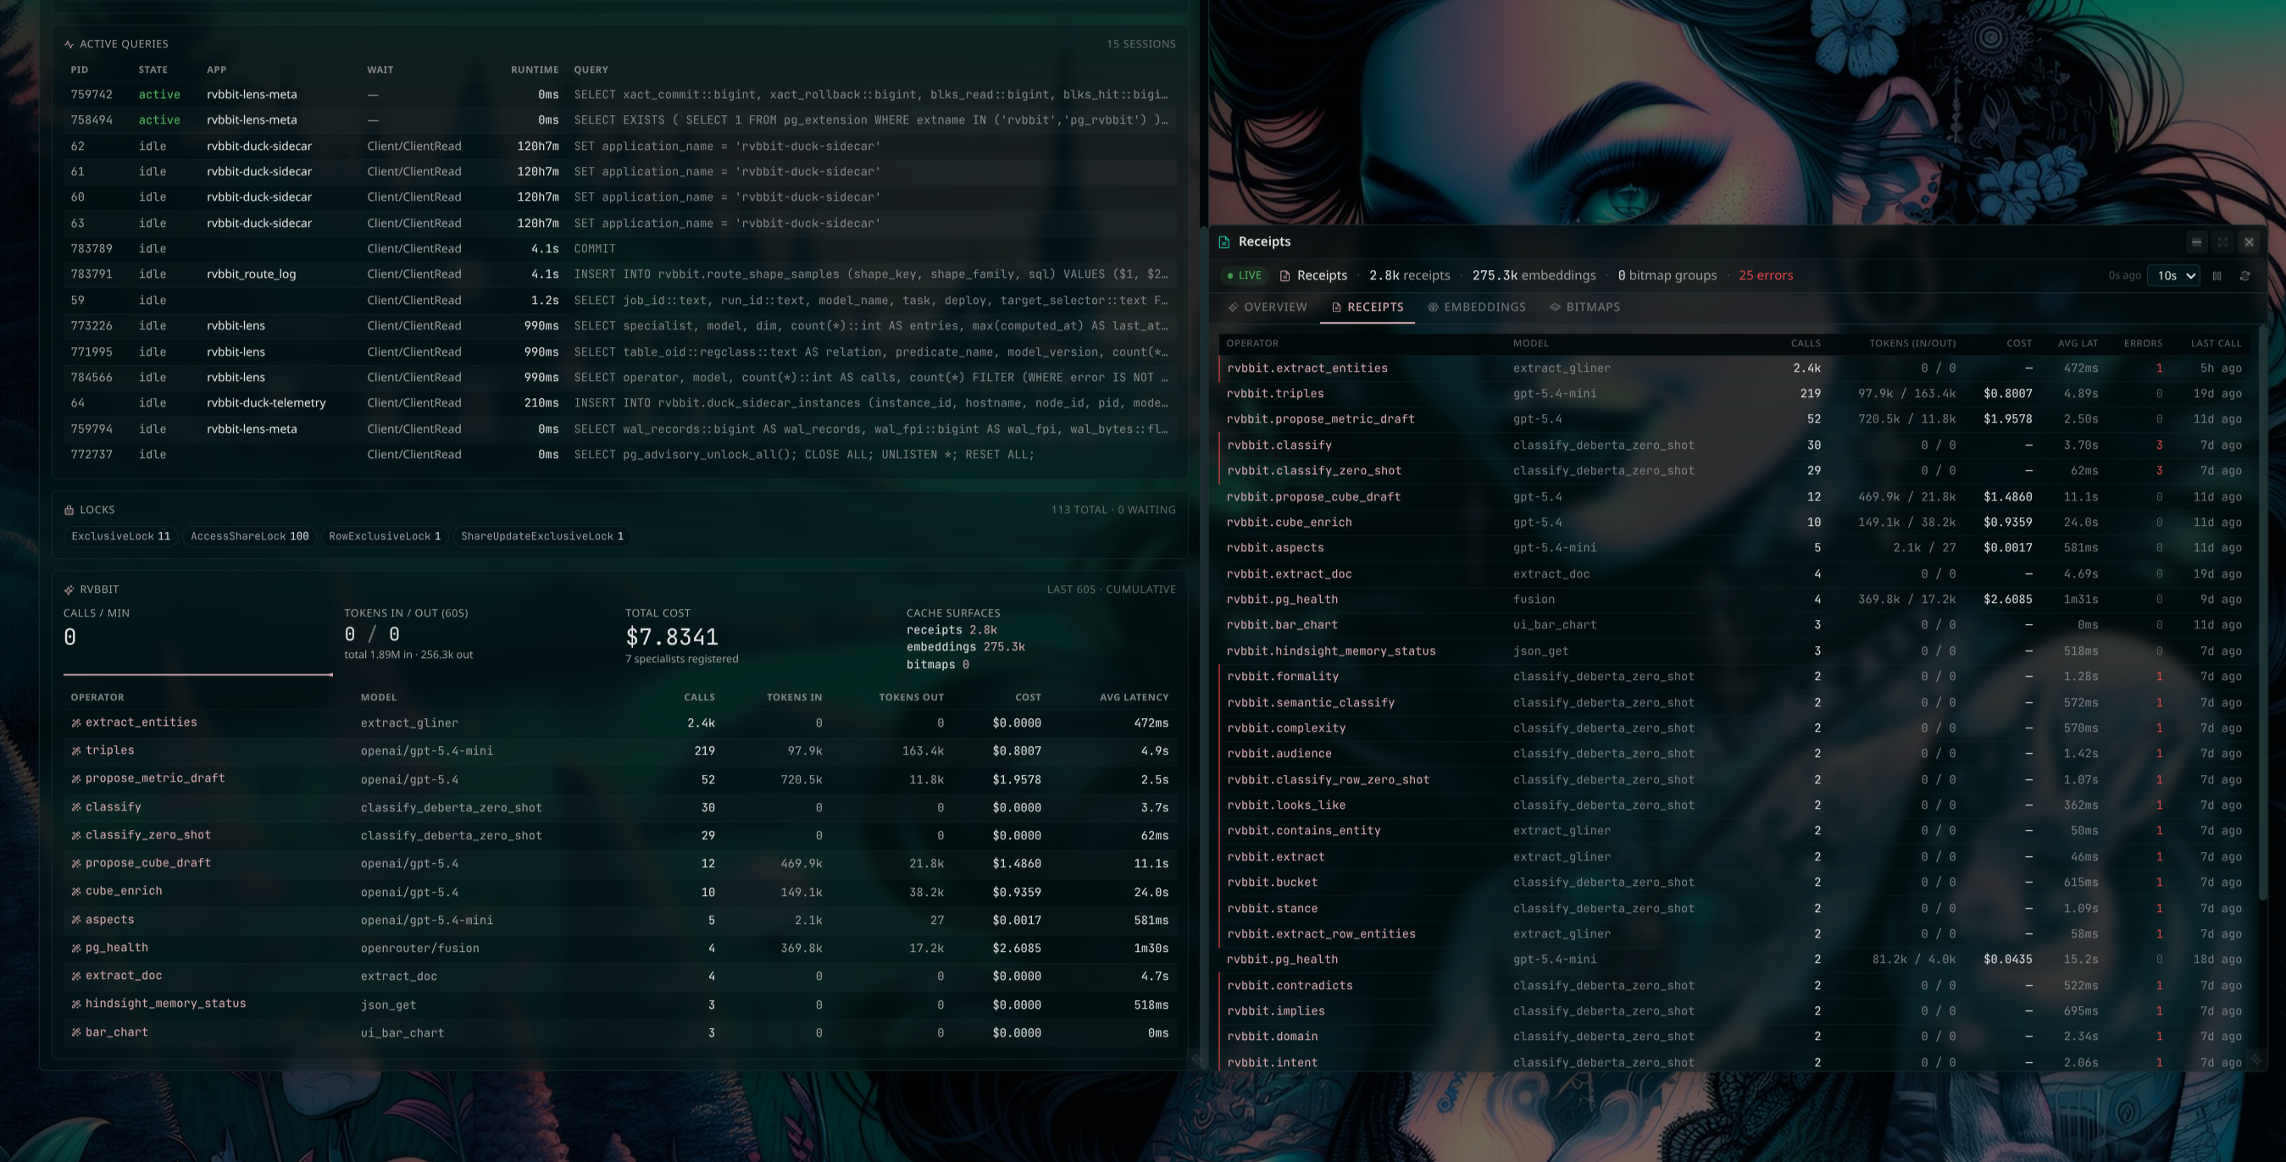Click the extract_entities operator icon
Screen dimensions: 2286x1162
pyautogui.click(x=76, y=723)
